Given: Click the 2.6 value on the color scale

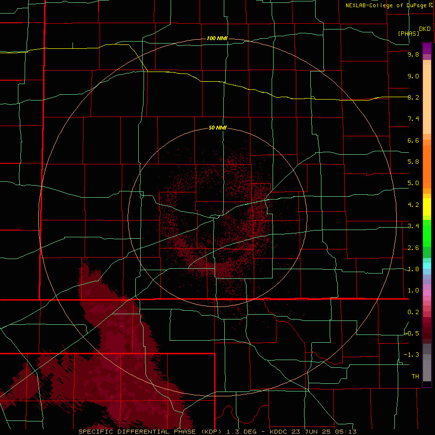Looking at the screenshot, I should coord(413,248).
